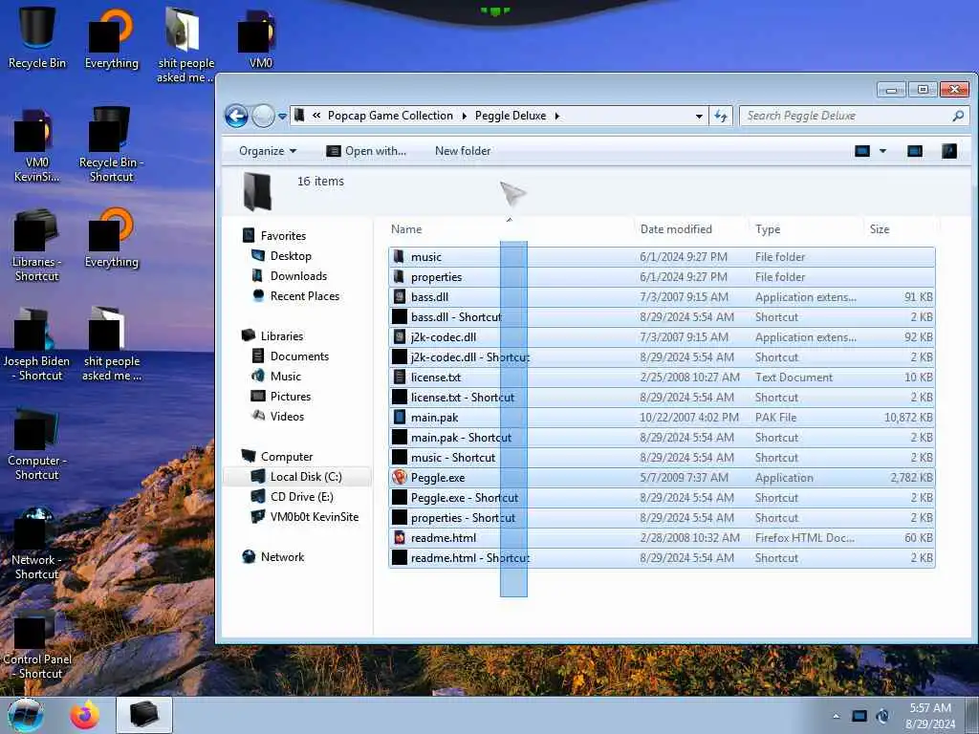Screen dimensions: 979x734
Task: Click the New folder button
Action: point(463,151)
